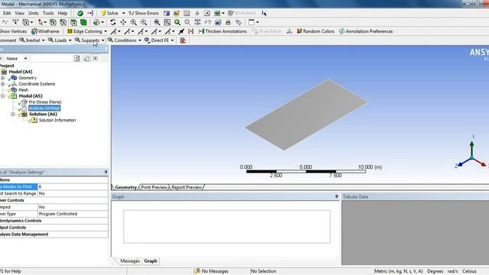Switch to the Print Preview tab
The height and width of the screenshot is (275, 489).
(154, 187)
